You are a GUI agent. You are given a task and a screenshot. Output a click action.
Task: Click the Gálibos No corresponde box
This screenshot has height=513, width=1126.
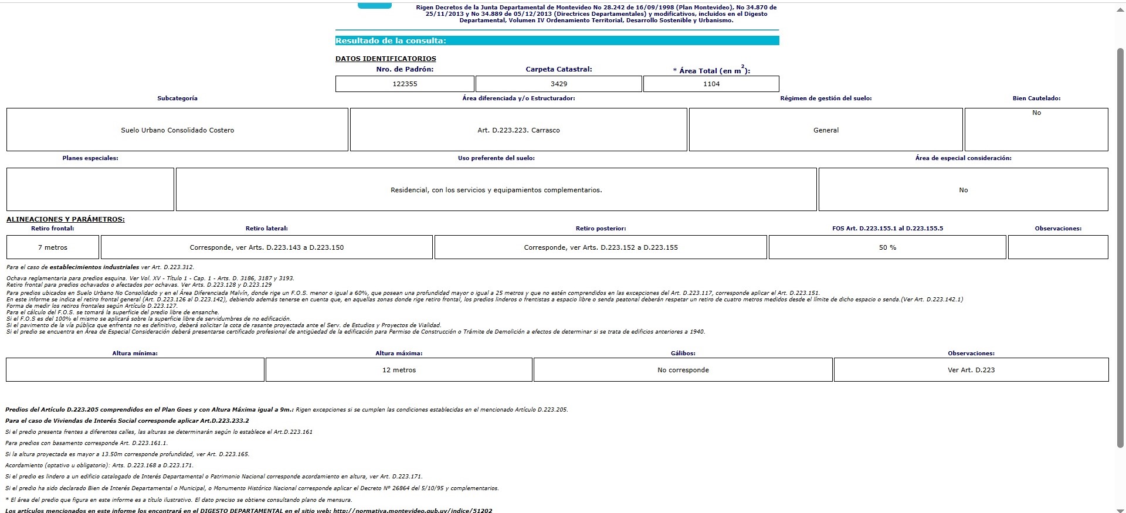click(683, 370)
